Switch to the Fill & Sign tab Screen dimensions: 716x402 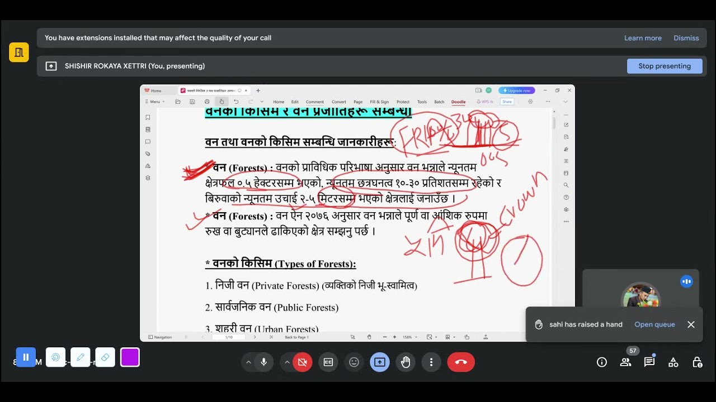379,102
